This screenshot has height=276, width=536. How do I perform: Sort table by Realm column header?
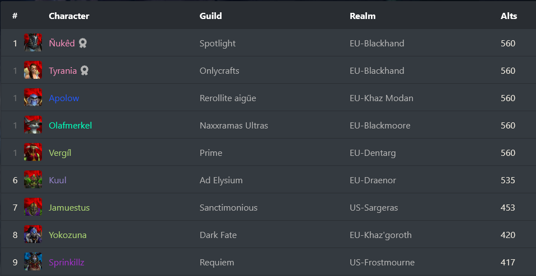363,16
